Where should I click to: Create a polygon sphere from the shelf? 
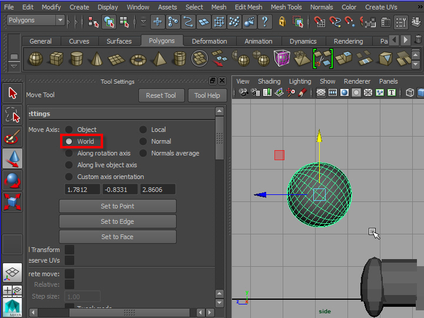point(36,58)
